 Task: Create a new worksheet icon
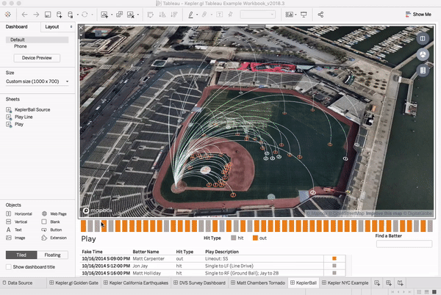pos(104,15)
